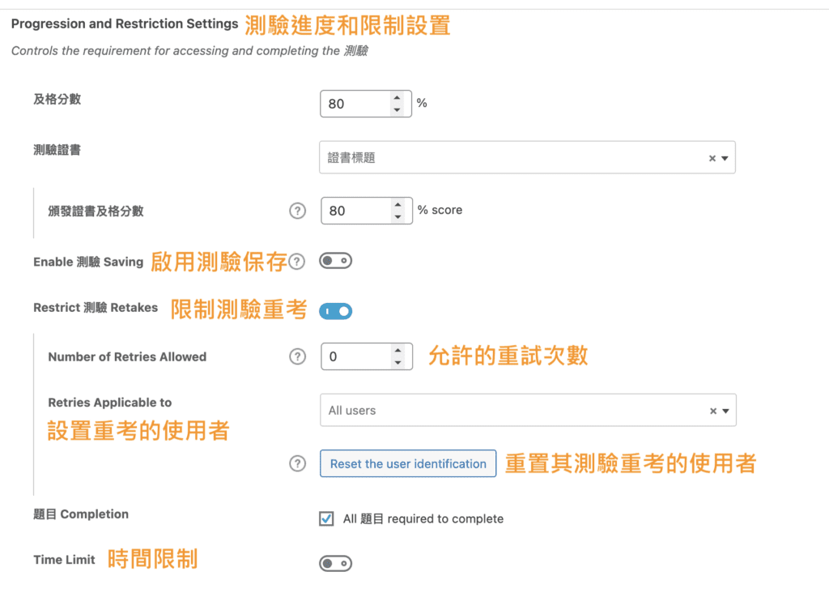Open the Retries Applicable to dropdown arrow
Viewport: 829px width, 593px height.
point(725,411)
